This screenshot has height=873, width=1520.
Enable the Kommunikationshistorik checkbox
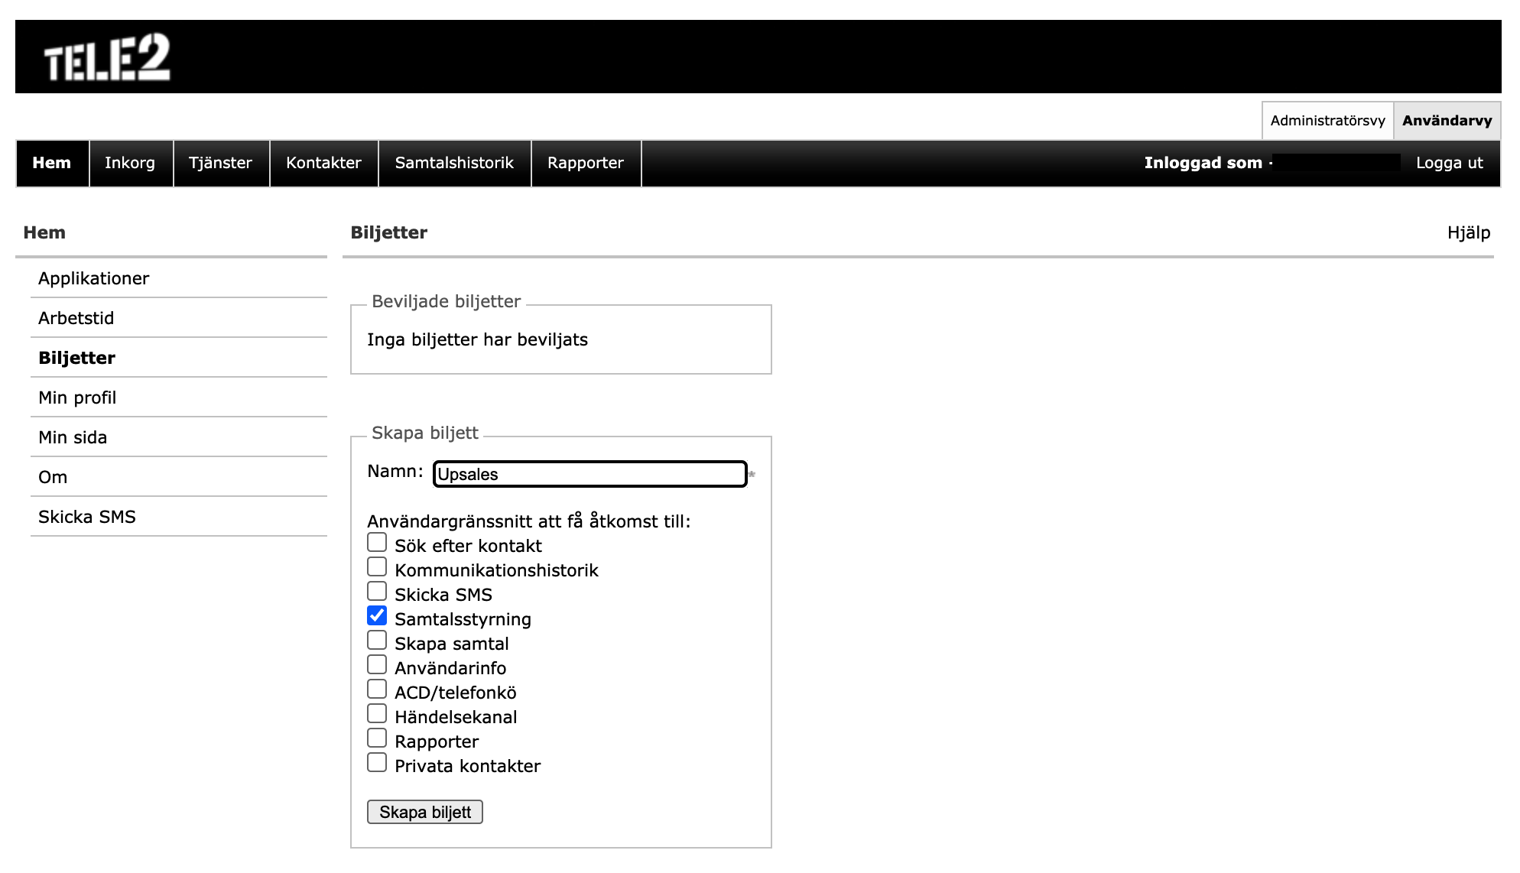tap(377, 567)
